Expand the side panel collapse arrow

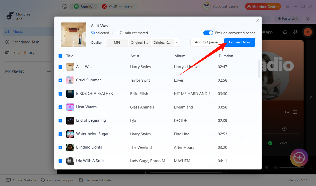311,98
